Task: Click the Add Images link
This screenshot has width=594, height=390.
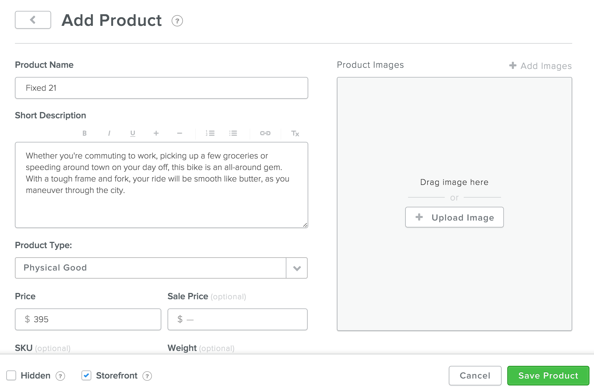Action: [x=541, y=66]
